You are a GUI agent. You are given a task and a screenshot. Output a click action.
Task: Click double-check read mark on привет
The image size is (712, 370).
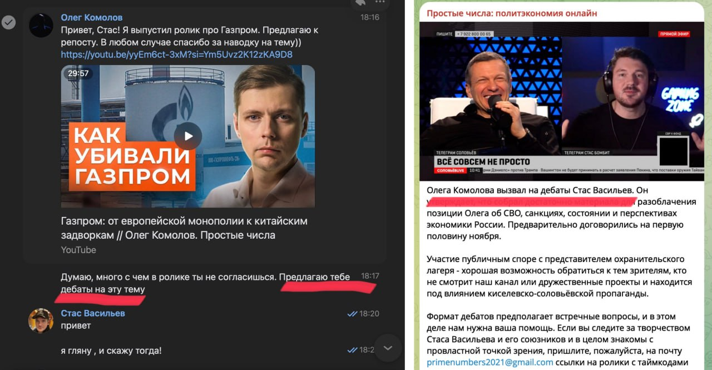click(352, 314)
